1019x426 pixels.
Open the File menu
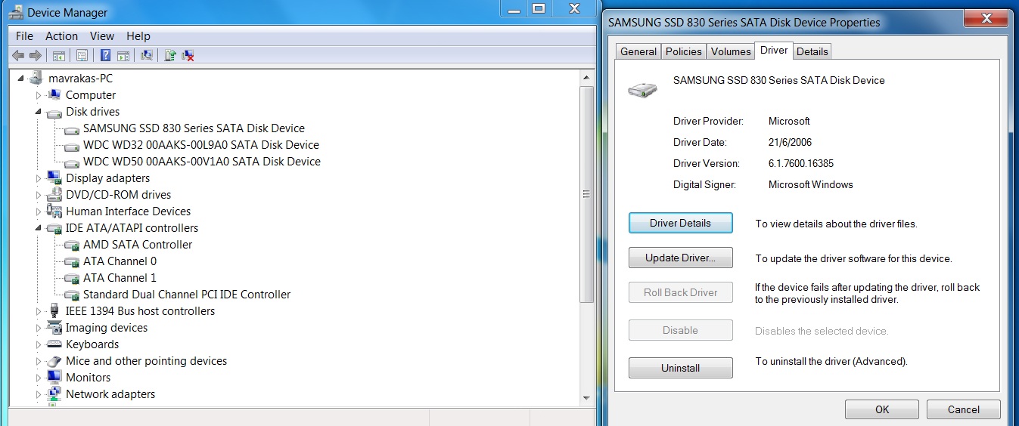(x=24, y=35)
